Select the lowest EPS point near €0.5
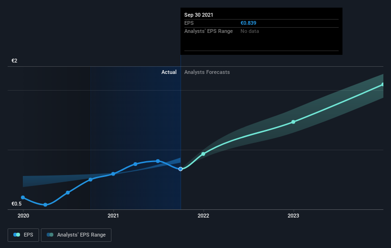 [x=45, y=205]
